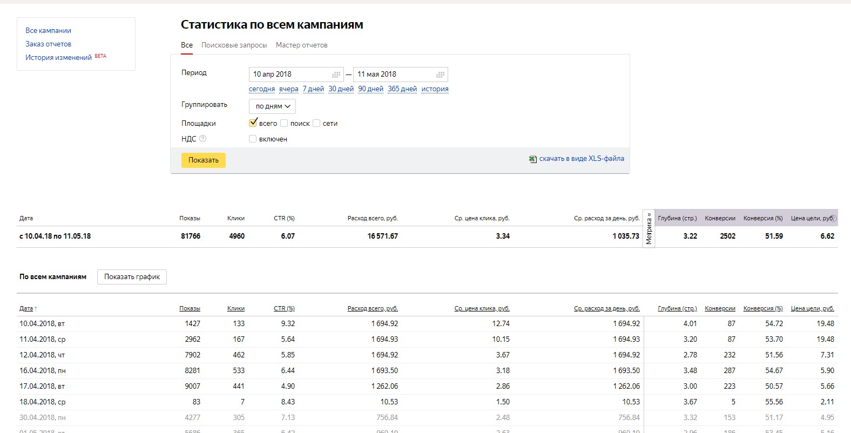
Task: Open the 'Мастер отчетов' tab
Action: (302, 45)
